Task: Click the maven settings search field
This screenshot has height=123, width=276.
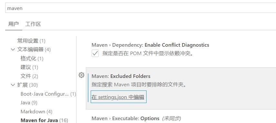Action: coord(140,8)
